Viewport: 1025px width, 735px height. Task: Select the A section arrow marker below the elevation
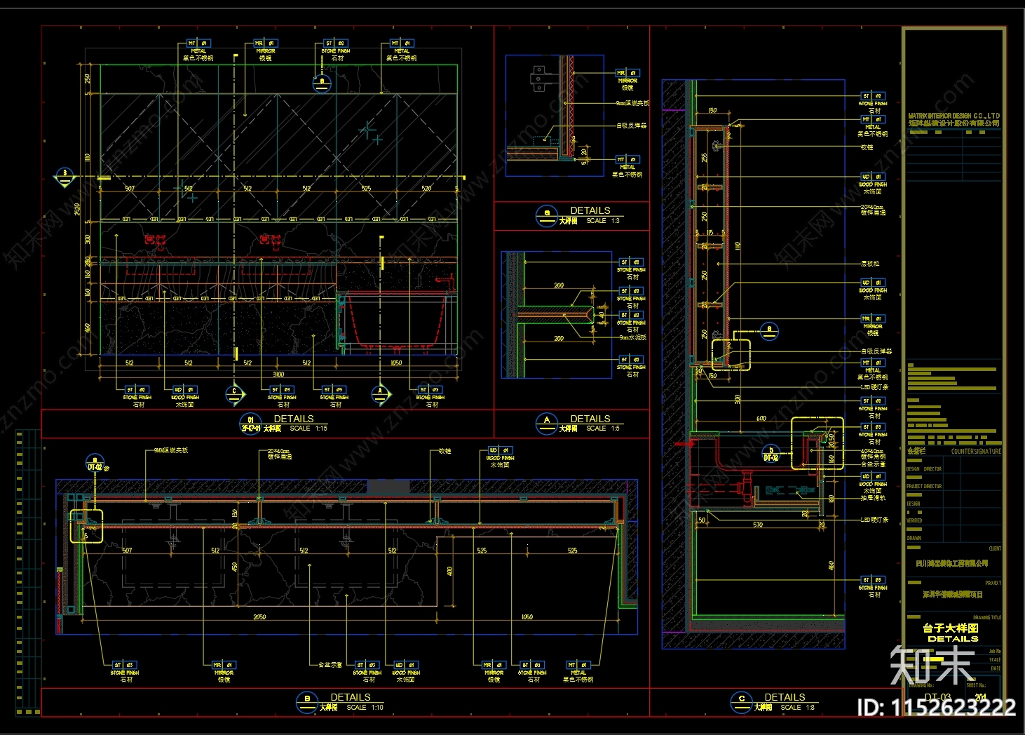pos(381,394)
